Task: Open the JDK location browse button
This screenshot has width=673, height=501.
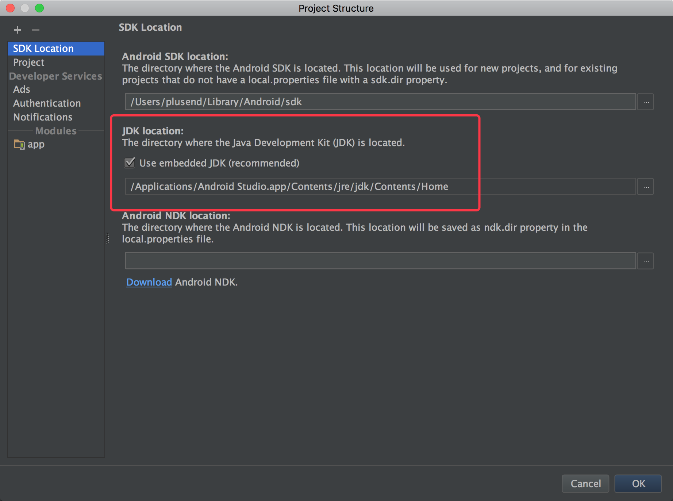Action: [645, 187]
